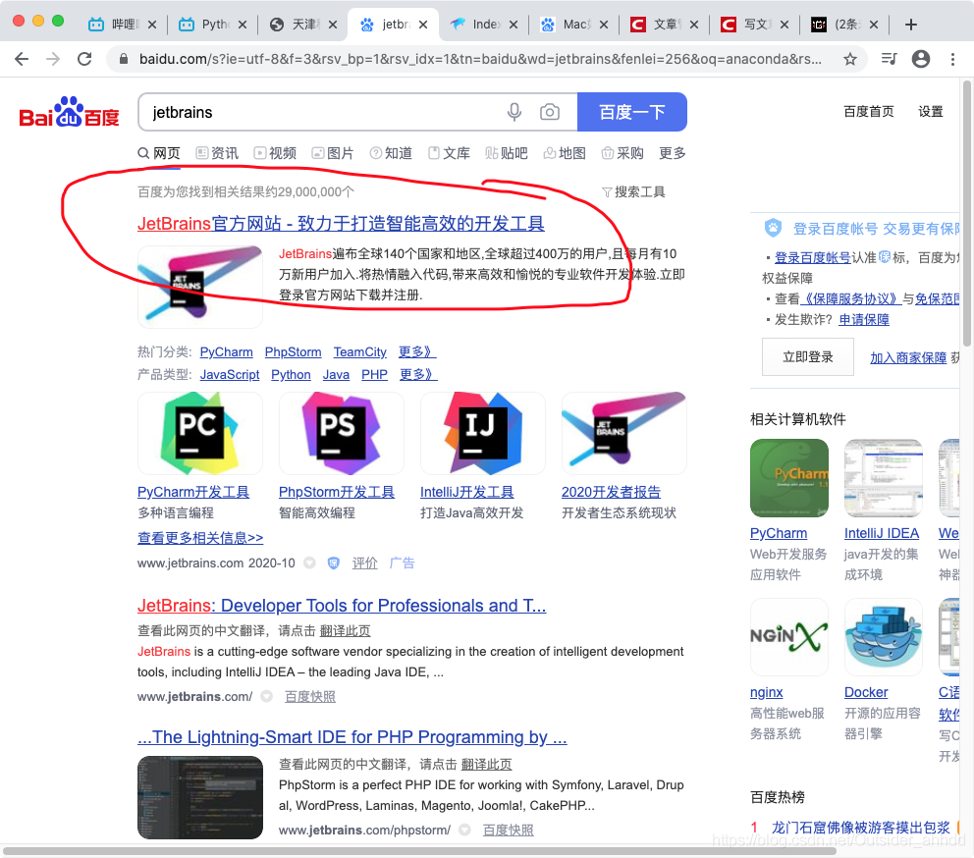Click the PyCharm PC product logo
The width and height of the screenshot is (974, 858).
[x=199, y=433]
